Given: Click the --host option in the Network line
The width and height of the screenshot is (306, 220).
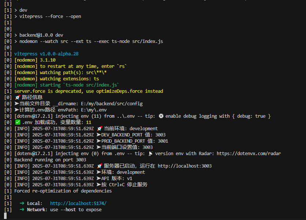Looking at the screenshot, I should [x=68, y=209].
